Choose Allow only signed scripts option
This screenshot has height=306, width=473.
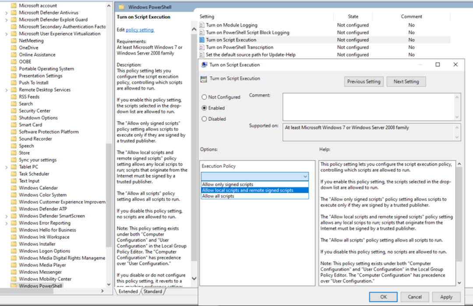pos(254,184)
